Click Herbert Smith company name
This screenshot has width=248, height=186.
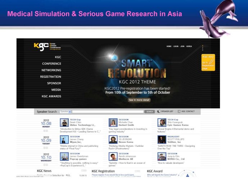126,125
